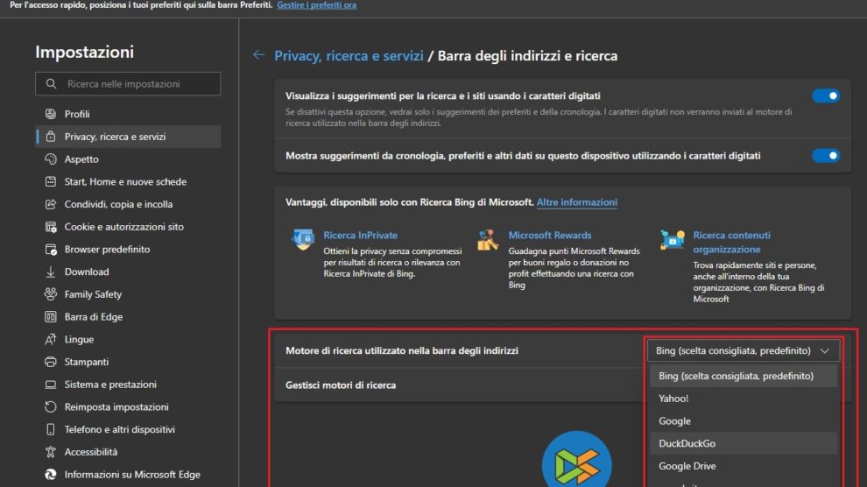
Task: Go to Cookie e autorizzazioni sito
Action: (x=123, y=227)
